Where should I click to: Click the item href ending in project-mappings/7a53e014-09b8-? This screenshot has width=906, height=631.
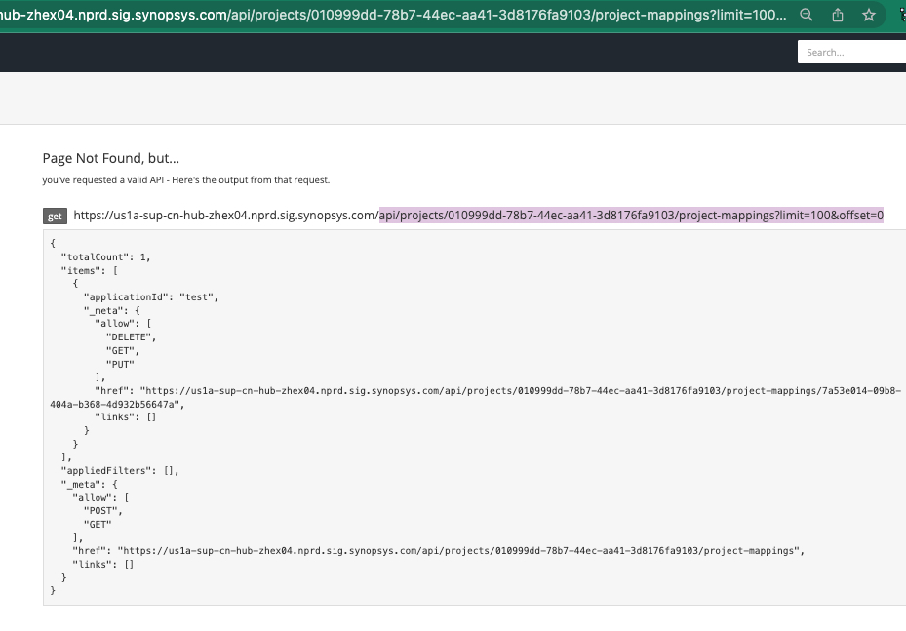(498, 391)
